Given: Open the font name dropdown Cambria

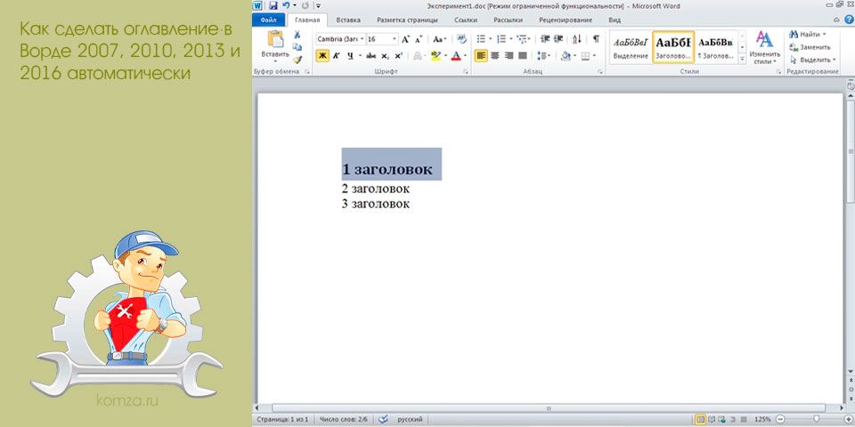Looking at the screenshot, I should [339, 39].
